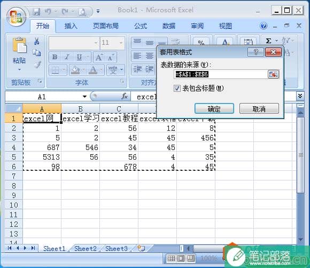Viewport: 310px width, 268px height.
Task: Switch to the 审阅 tab
Action: pos(197,26)
